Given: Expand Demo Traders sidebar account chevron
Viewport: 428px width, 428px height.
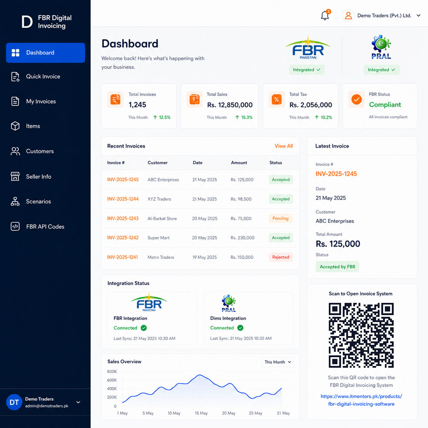Looking at the screenshot, I should click(78, 402).
